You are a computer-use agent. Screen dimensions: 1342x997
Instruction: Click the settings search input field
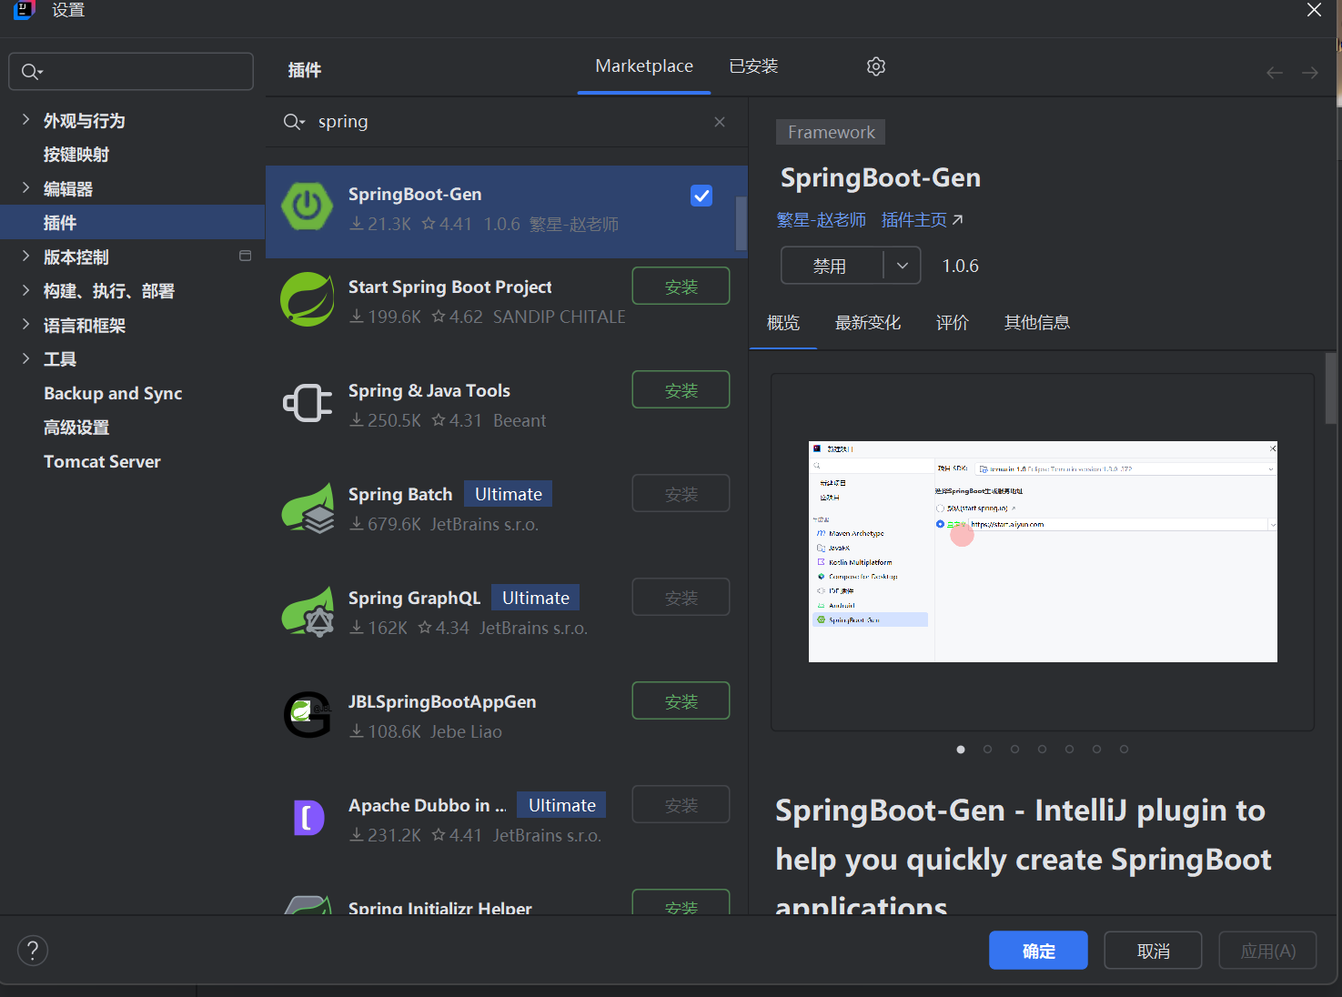(x=131, y=71)
